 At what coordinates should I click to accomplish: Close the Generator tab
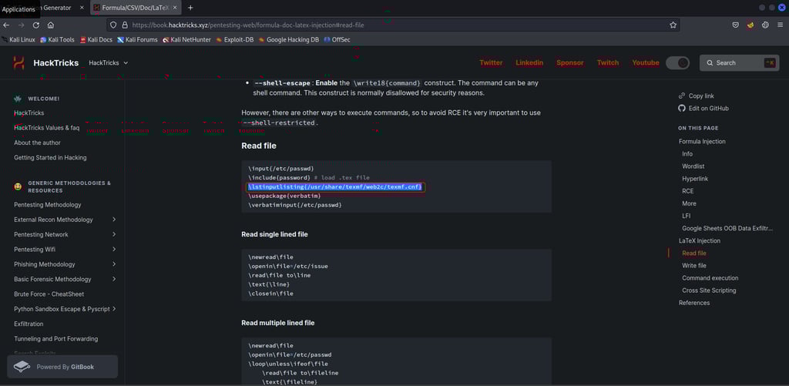click(x=82, y=8)
